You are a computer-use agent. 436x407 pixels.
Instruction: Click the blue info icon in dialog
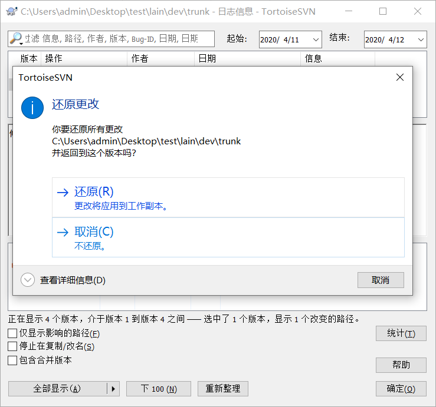coord(32,108)
